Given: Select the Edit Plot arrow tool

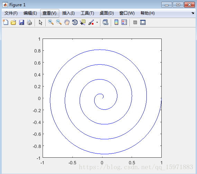Looking at the screenshot, I should [x=41, y=23].
